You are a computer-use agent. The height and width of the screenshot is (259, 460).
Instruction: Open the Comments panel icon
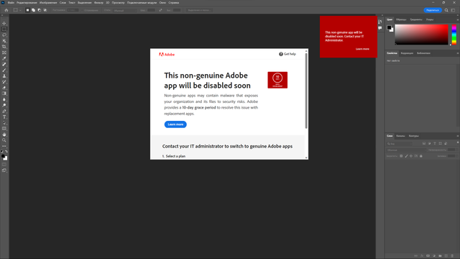point(380,28)
